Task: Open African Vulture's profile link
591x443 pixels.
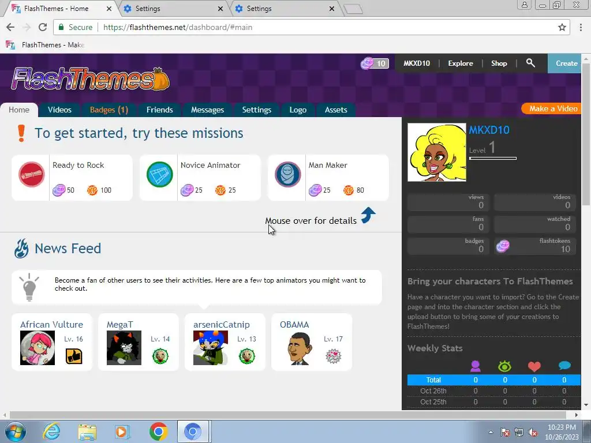Action: pyautogui.click(x=51, y=324)
